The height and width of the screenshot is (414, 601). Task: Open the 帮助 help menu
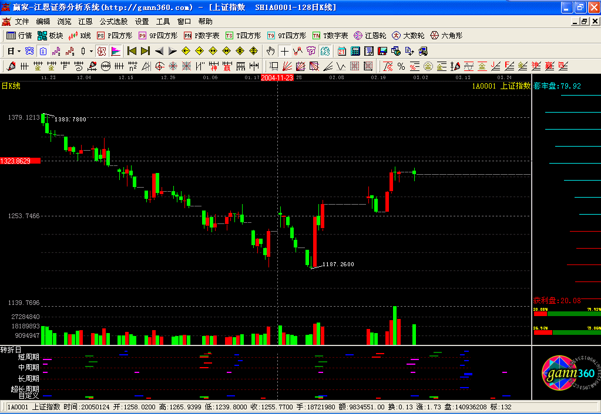point(206,21)
